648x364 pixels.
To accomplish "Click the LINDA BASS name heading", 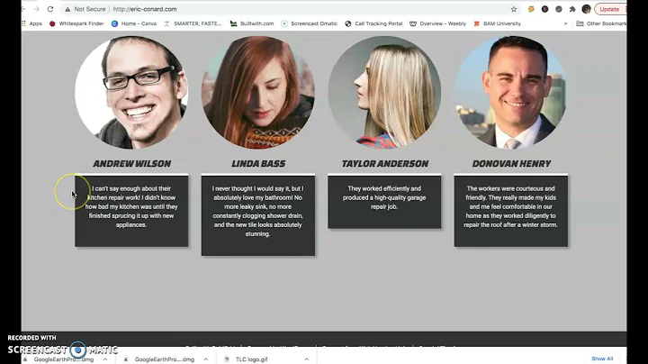I will (258, 163).
